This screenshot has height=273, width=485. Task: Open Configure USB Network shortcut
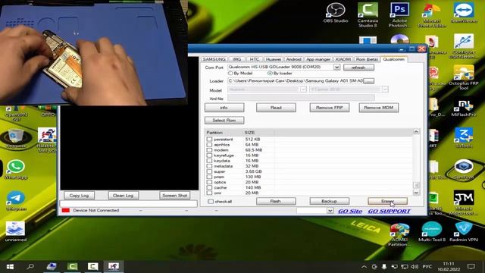click(464, 46)
